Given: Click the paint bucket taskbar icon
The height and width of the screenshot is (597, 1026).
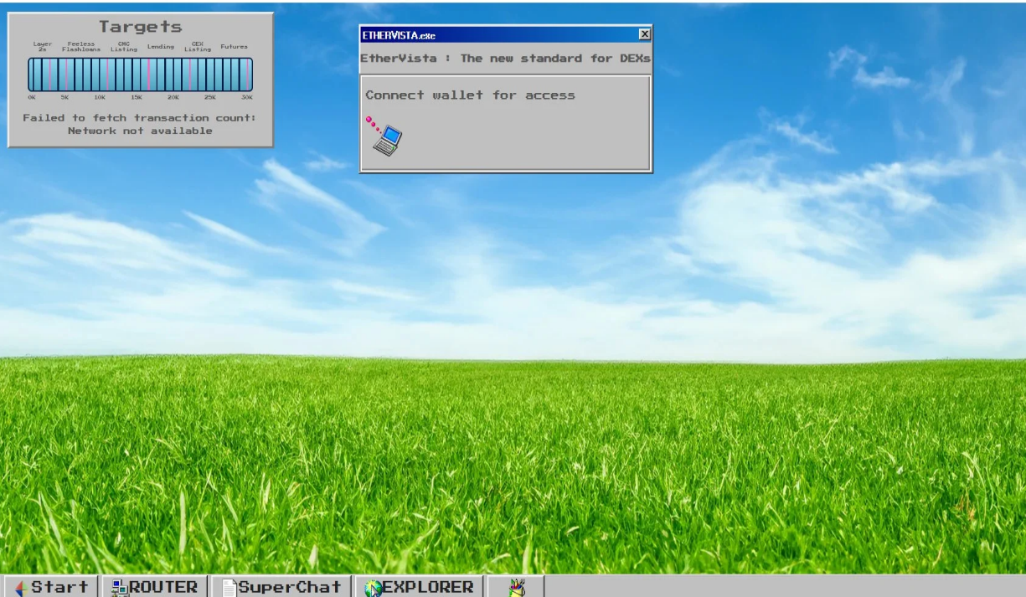Looking at the screenshot, I should point(517,587).
